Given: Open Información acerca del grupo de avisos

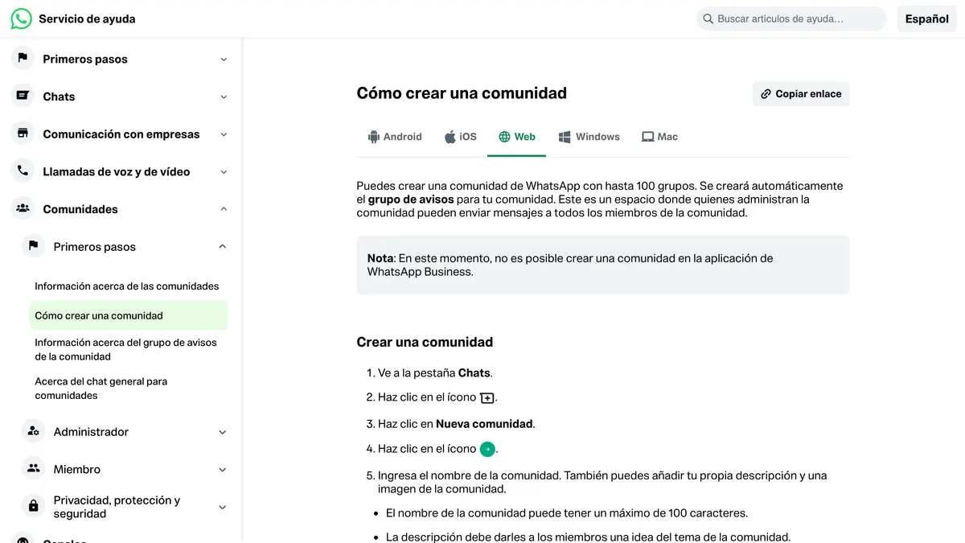Looking at the screenshot, I should [x=125, y=349].
